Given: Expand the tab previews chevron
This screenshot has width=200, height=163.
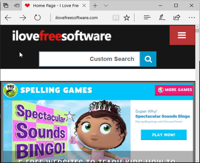Looking at the screenshot, I should tap(106, 5).
